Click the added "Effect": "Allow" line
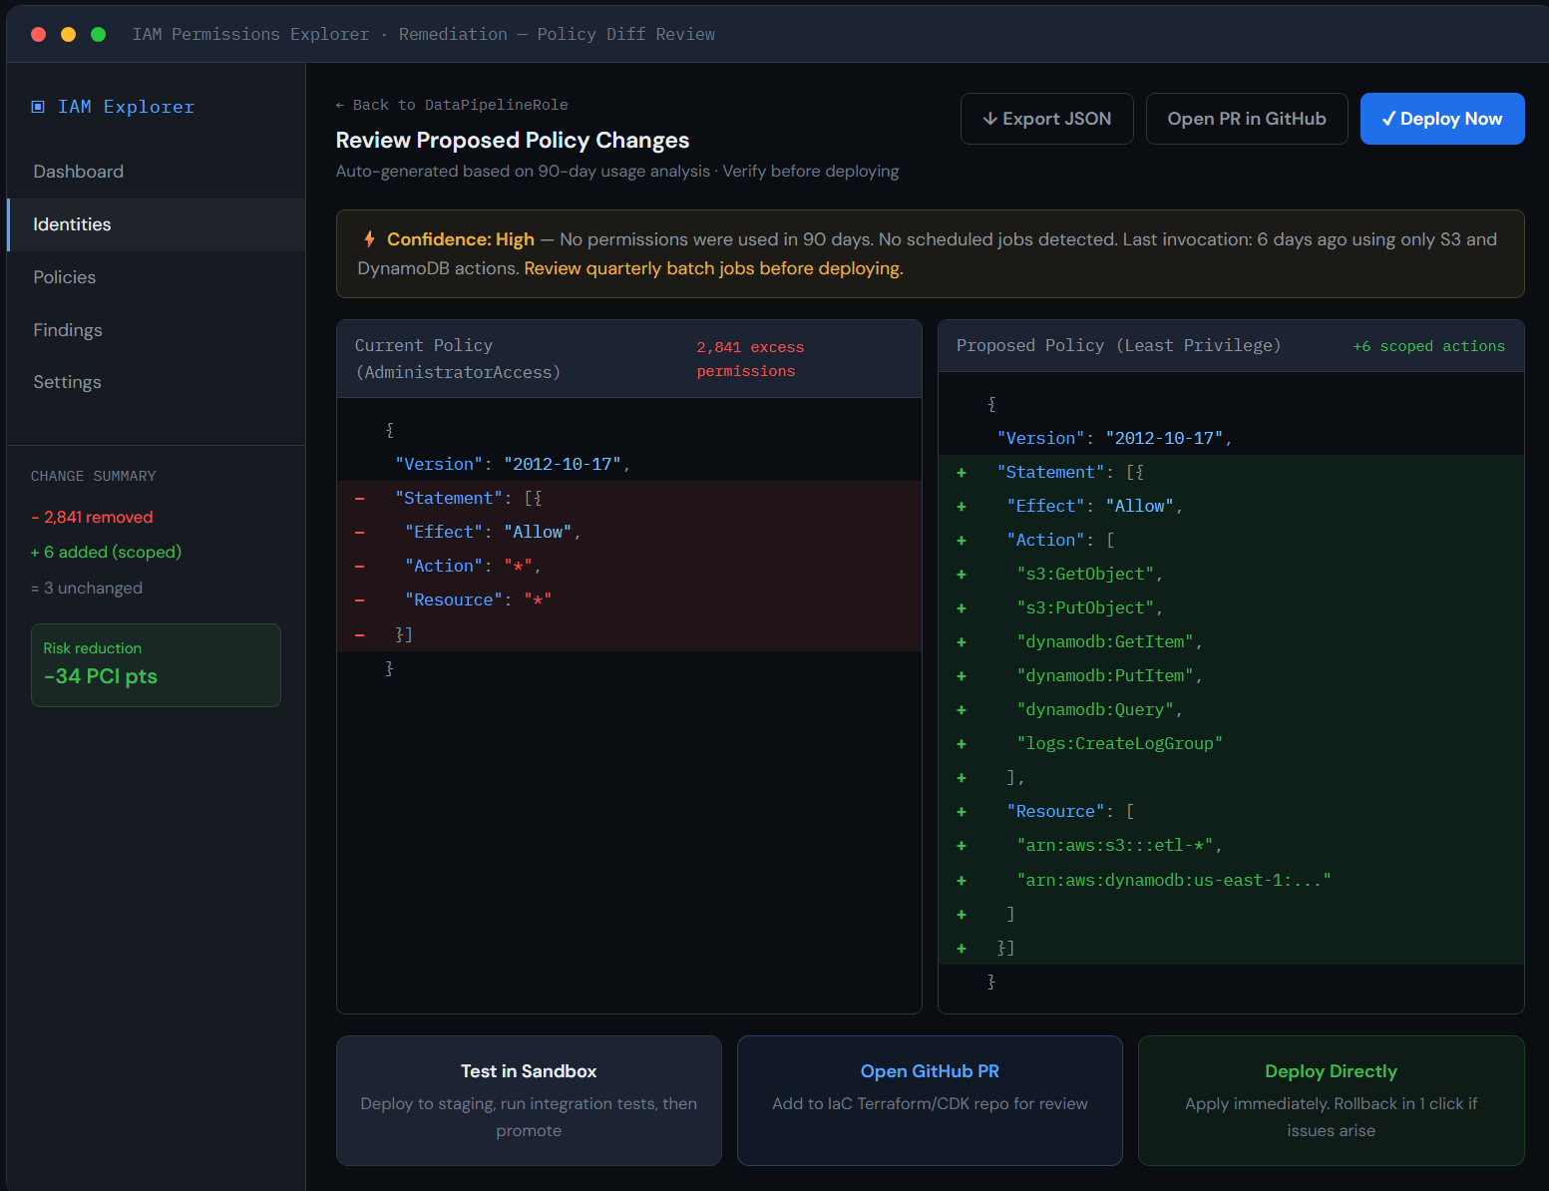The image size is (1549, 1191). (x=1231, y=506)
